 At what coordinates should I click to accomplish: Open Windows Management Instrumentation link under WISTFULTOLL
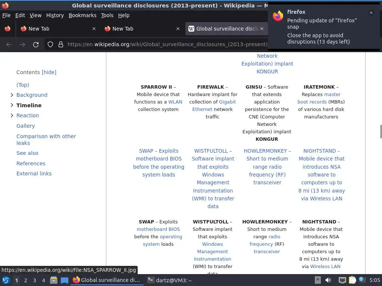(x=212, y=251)
